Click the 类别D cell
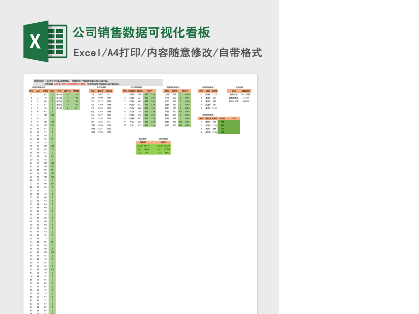Screen dimensions: 419x314 point(208,132)
